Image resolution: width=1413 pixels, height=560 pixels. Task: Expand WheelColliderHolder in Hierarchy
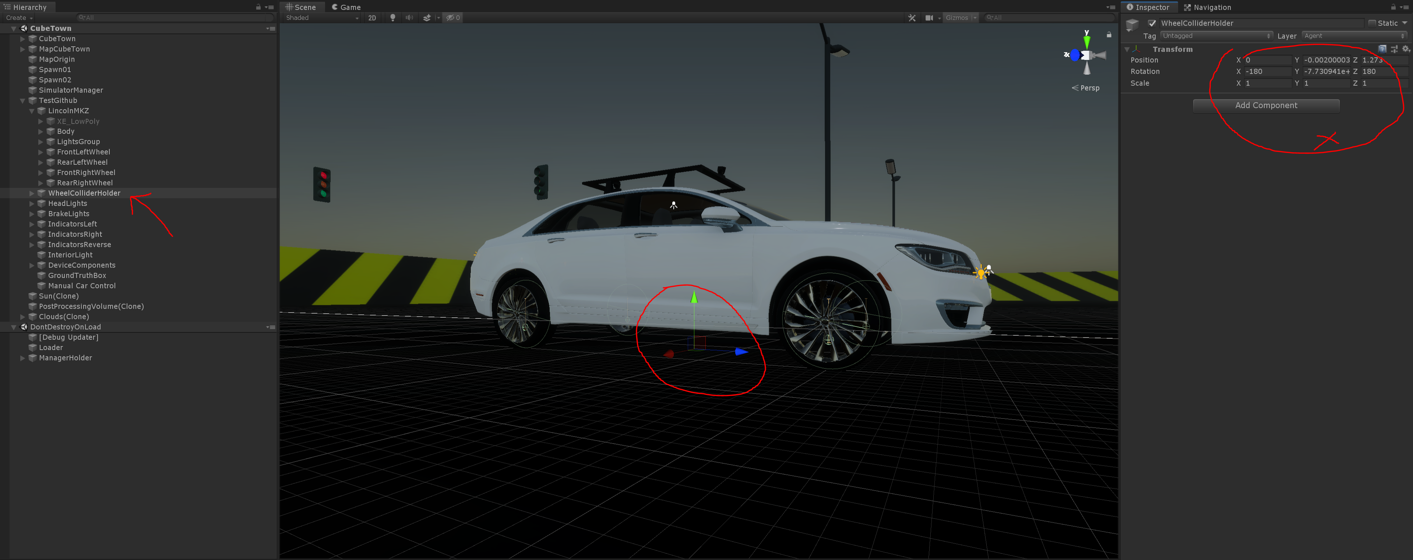(x=31, y=193)
